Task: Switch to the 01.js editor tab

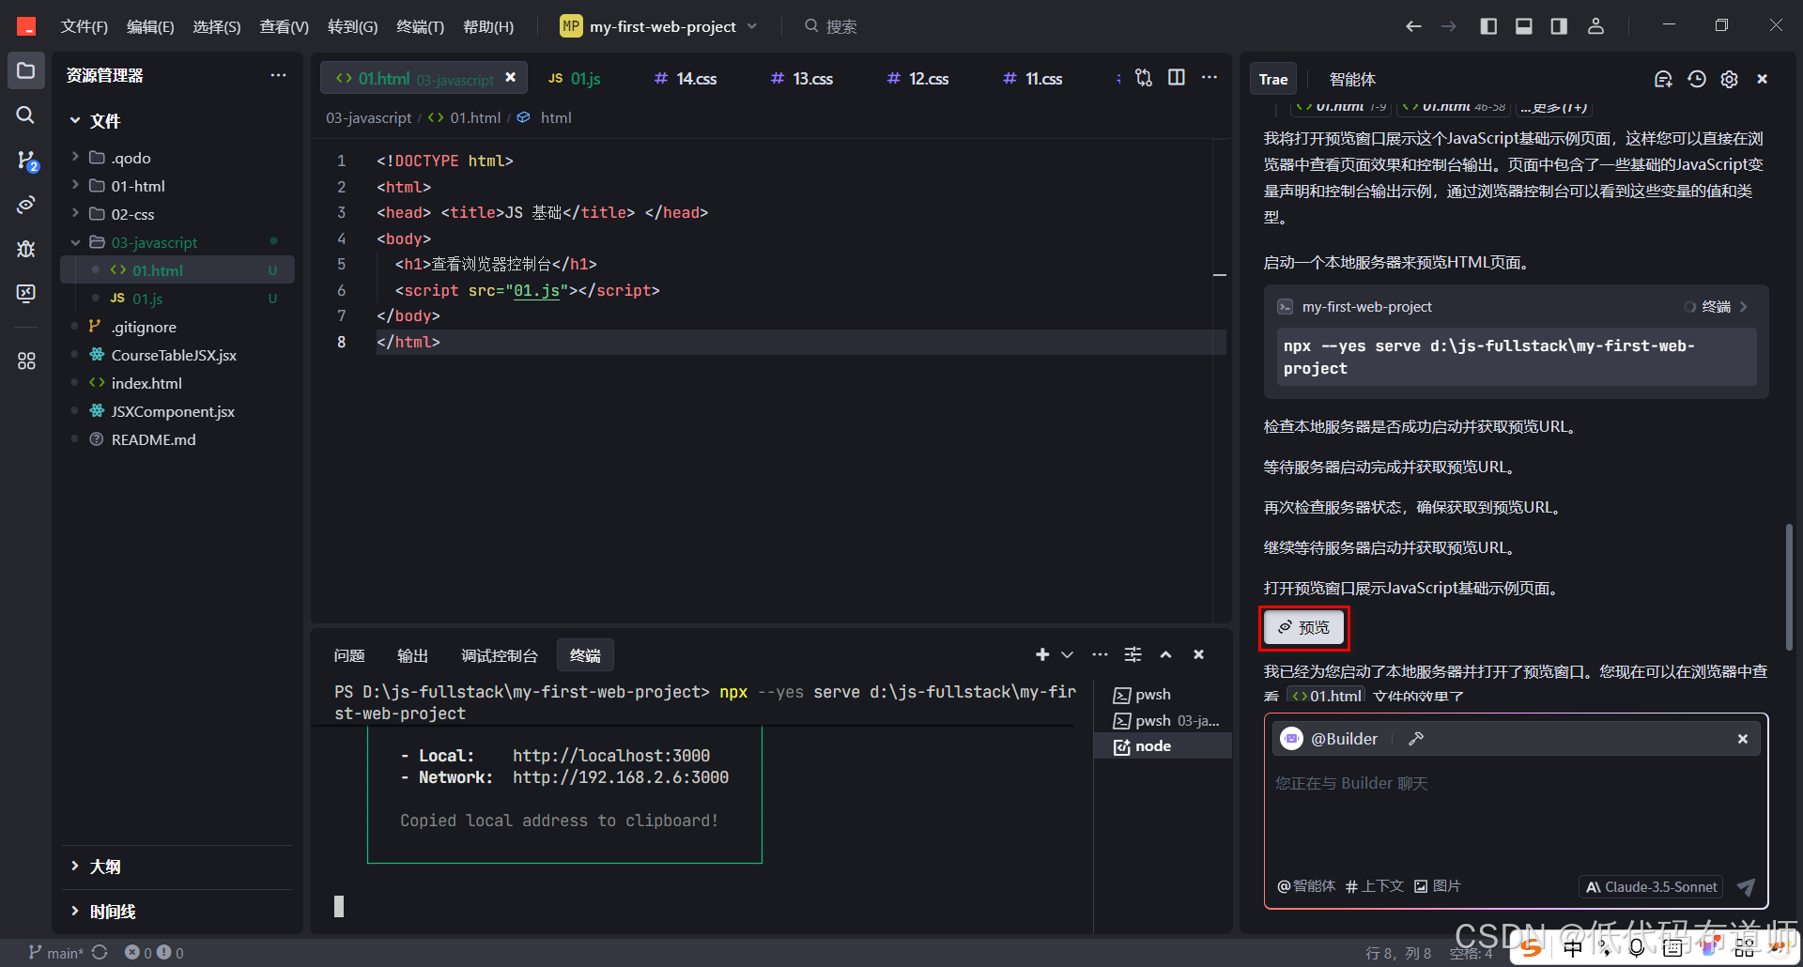Action: click(x=575, y=78)
